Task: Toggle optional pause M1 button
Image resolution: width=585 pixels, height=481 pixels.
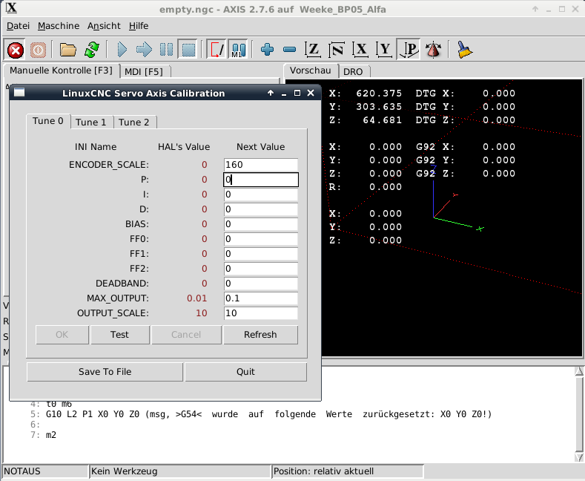Action: [x=238, y=50]
